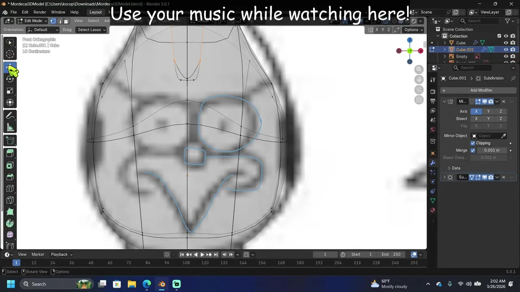
Task: Switch to face select mode
Action: pos(66,21)
